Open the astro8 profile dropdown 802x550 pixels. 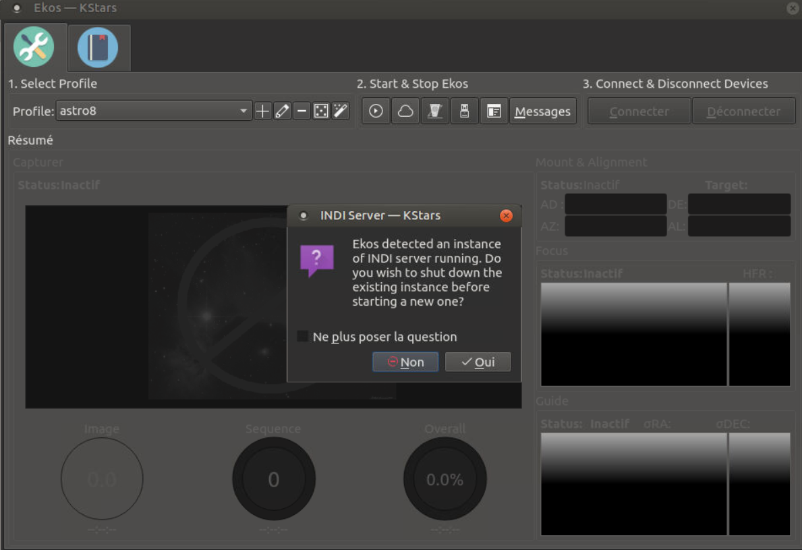(x=153, y=111)
